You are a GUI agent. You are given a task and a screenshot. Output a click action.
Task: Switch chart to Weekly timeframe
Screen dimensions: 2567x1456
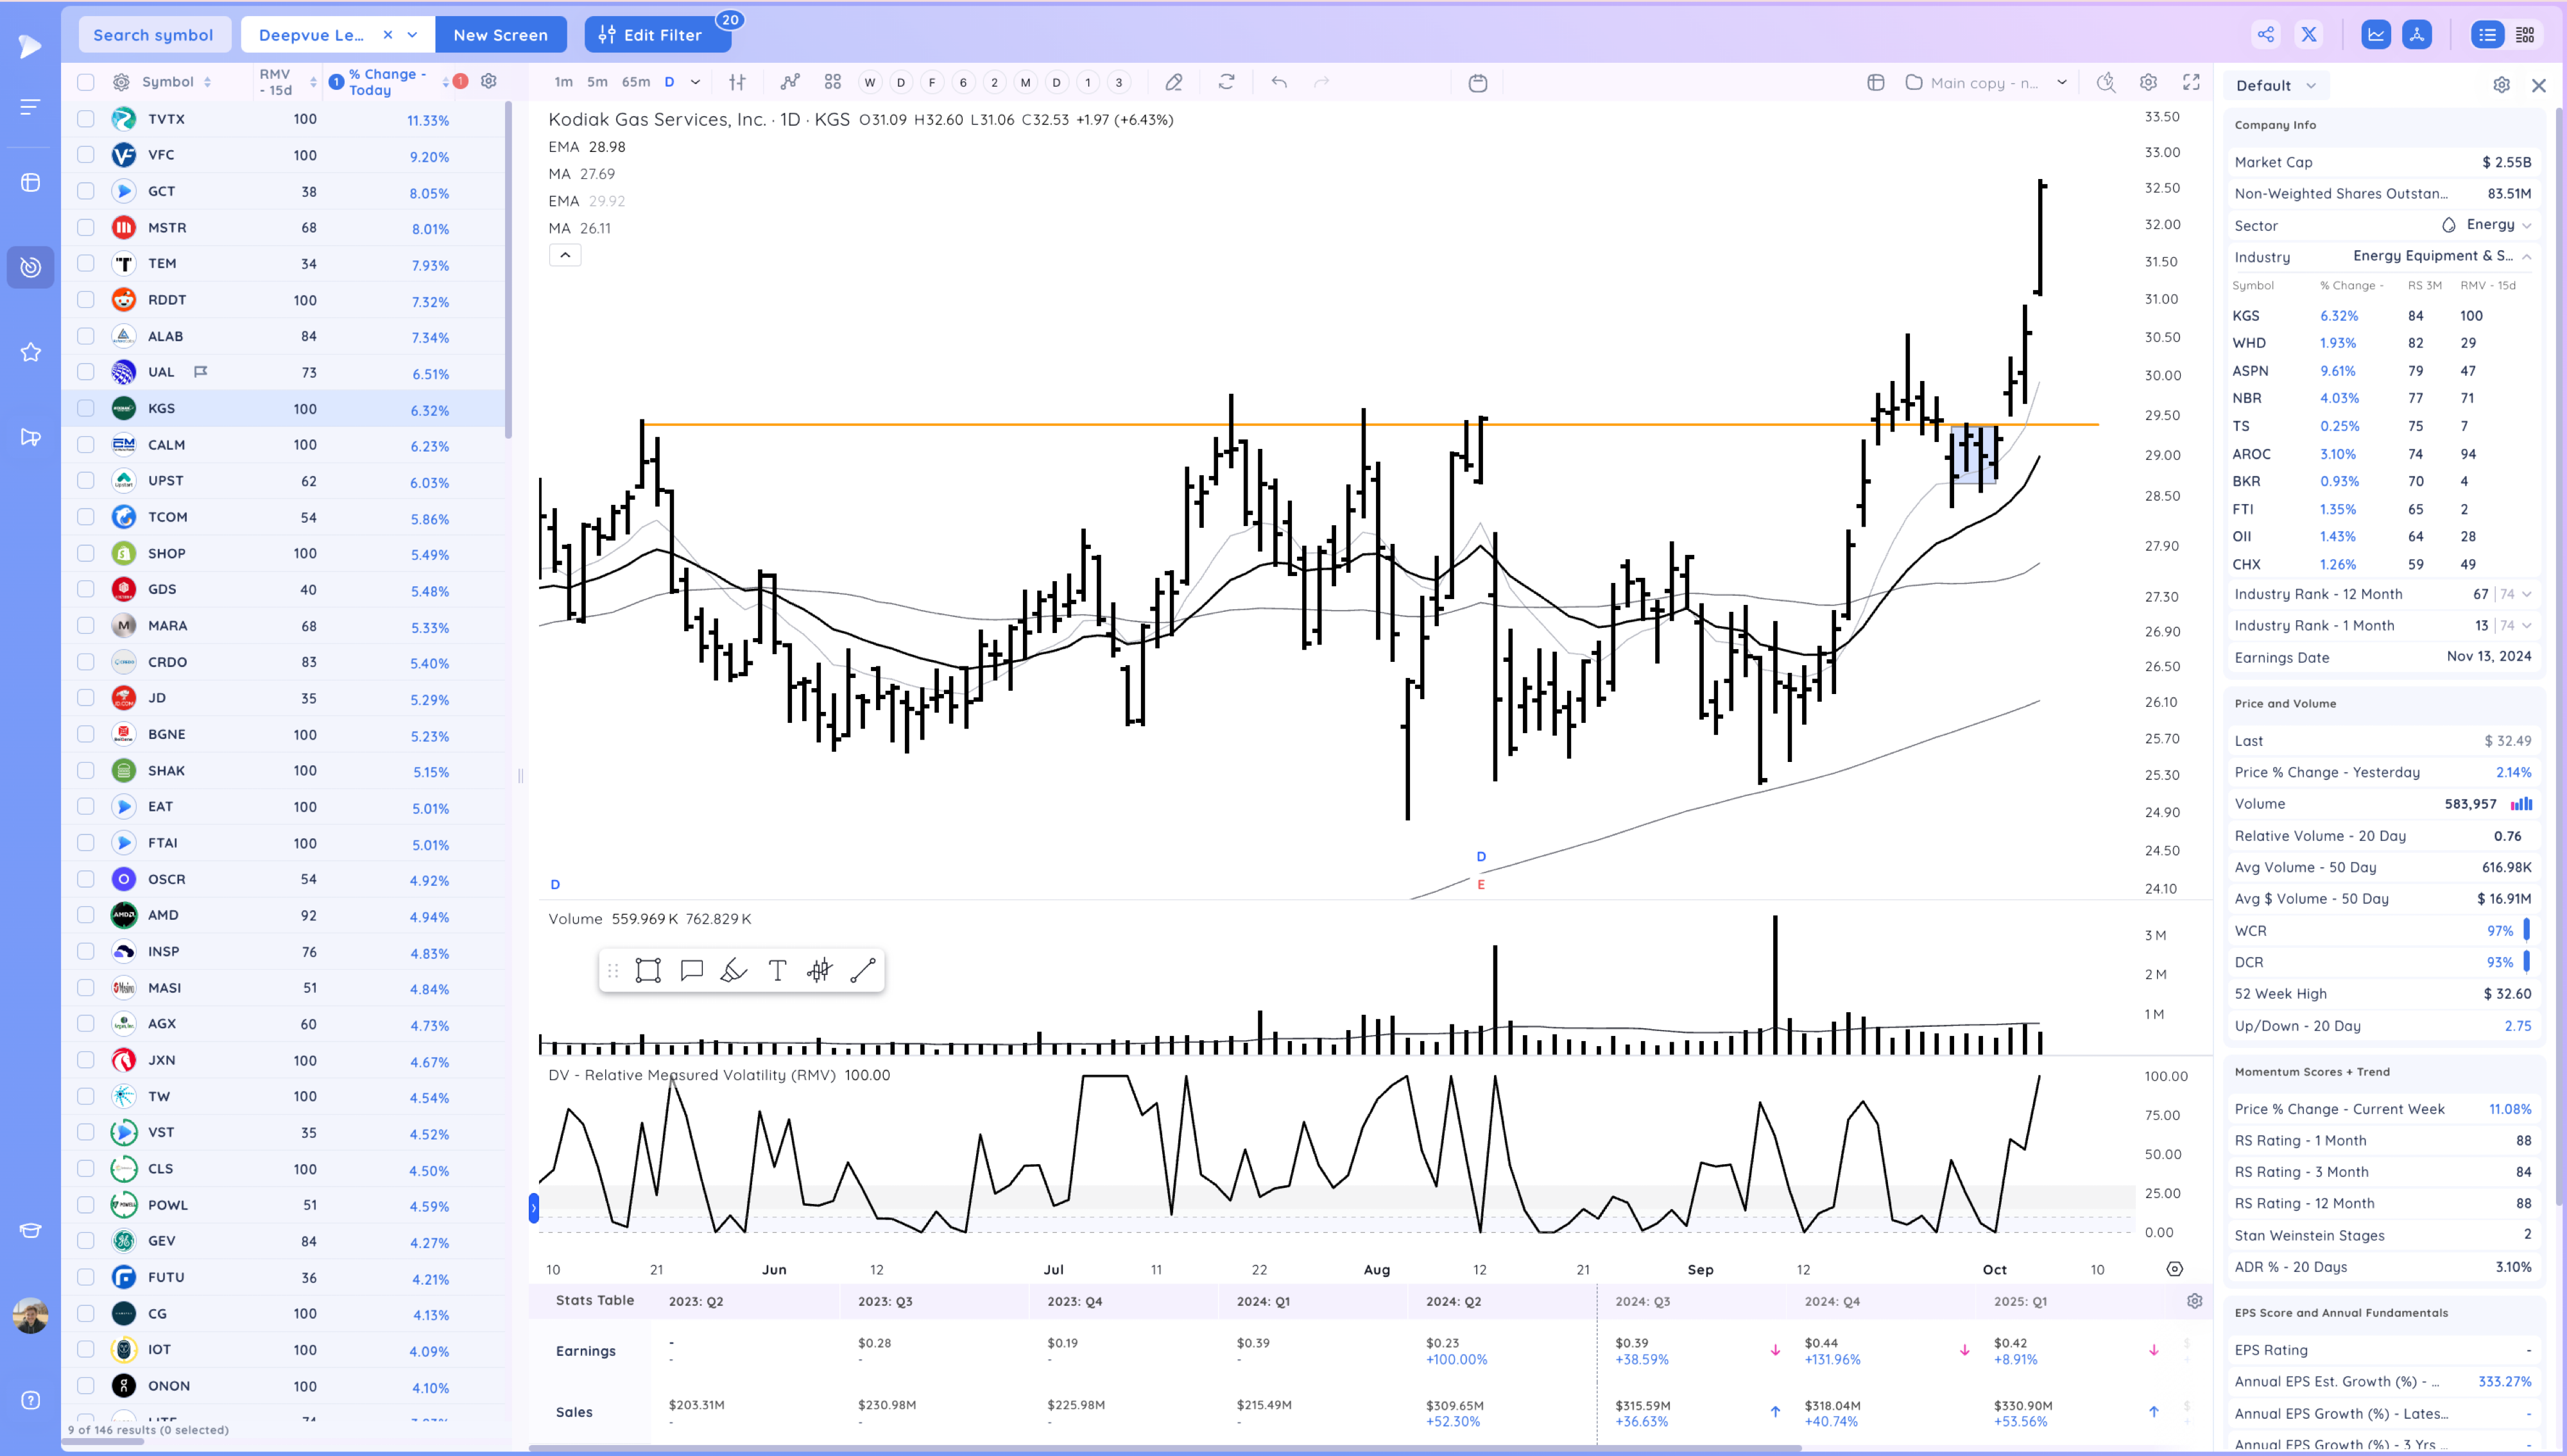click(870, 82)
